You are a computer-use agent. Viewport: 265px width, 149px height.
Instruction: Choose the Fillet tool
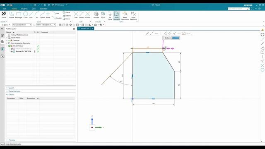pos(55,13)
